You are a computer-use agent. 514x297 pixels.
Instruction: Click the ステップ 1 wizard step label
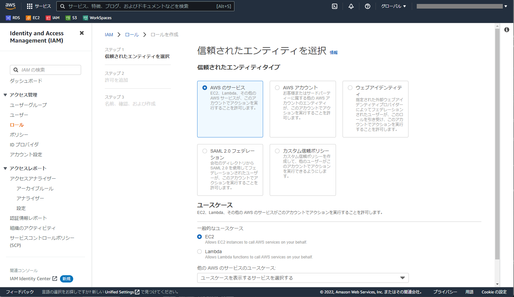click(x=114, y=50)
